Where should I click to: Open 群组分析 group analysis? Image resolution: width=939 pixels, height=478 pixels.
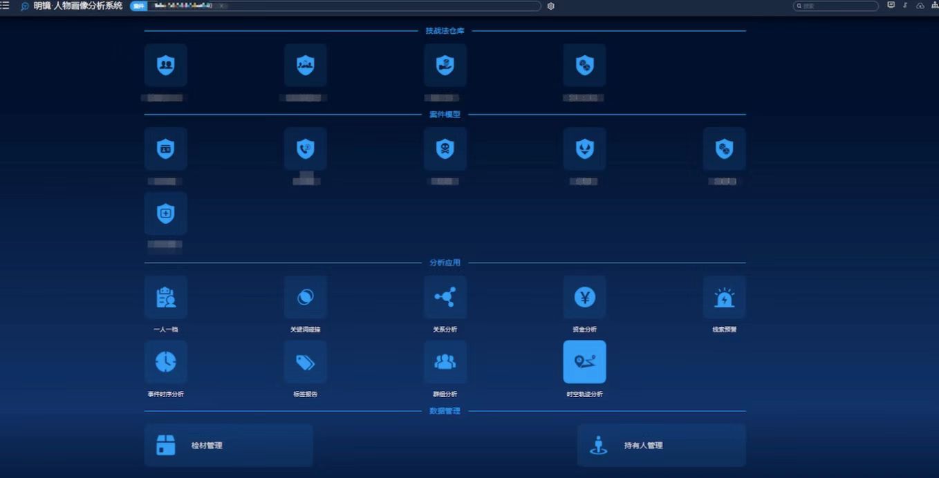445,362
